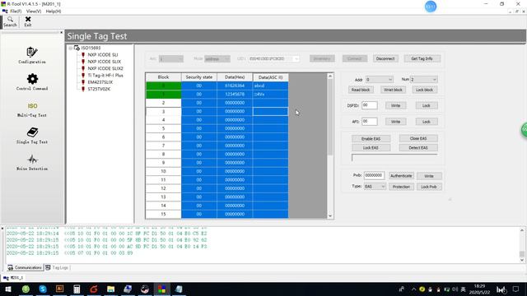Select EM4237SLIX tag type
The width and height of the screenshot is (527, 296).
click(x=100, y=82)
